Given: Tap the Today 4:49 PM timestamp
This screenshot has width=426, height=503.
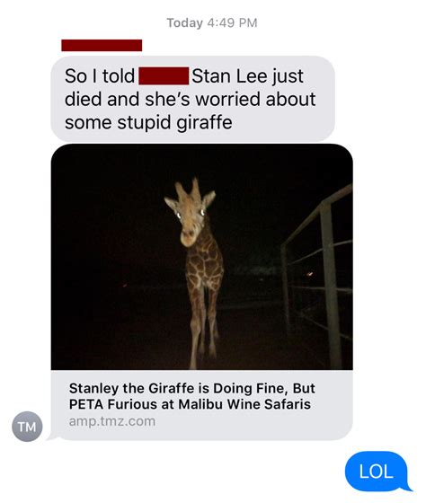Looking at the screenshot, I should click(x=212, y=22).
